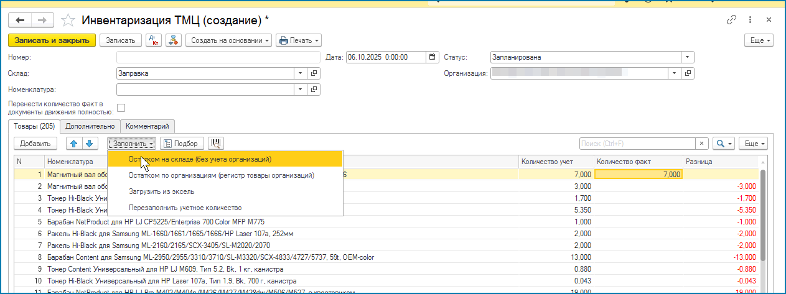Switch to the Комментарий tab

pos(147,126)
